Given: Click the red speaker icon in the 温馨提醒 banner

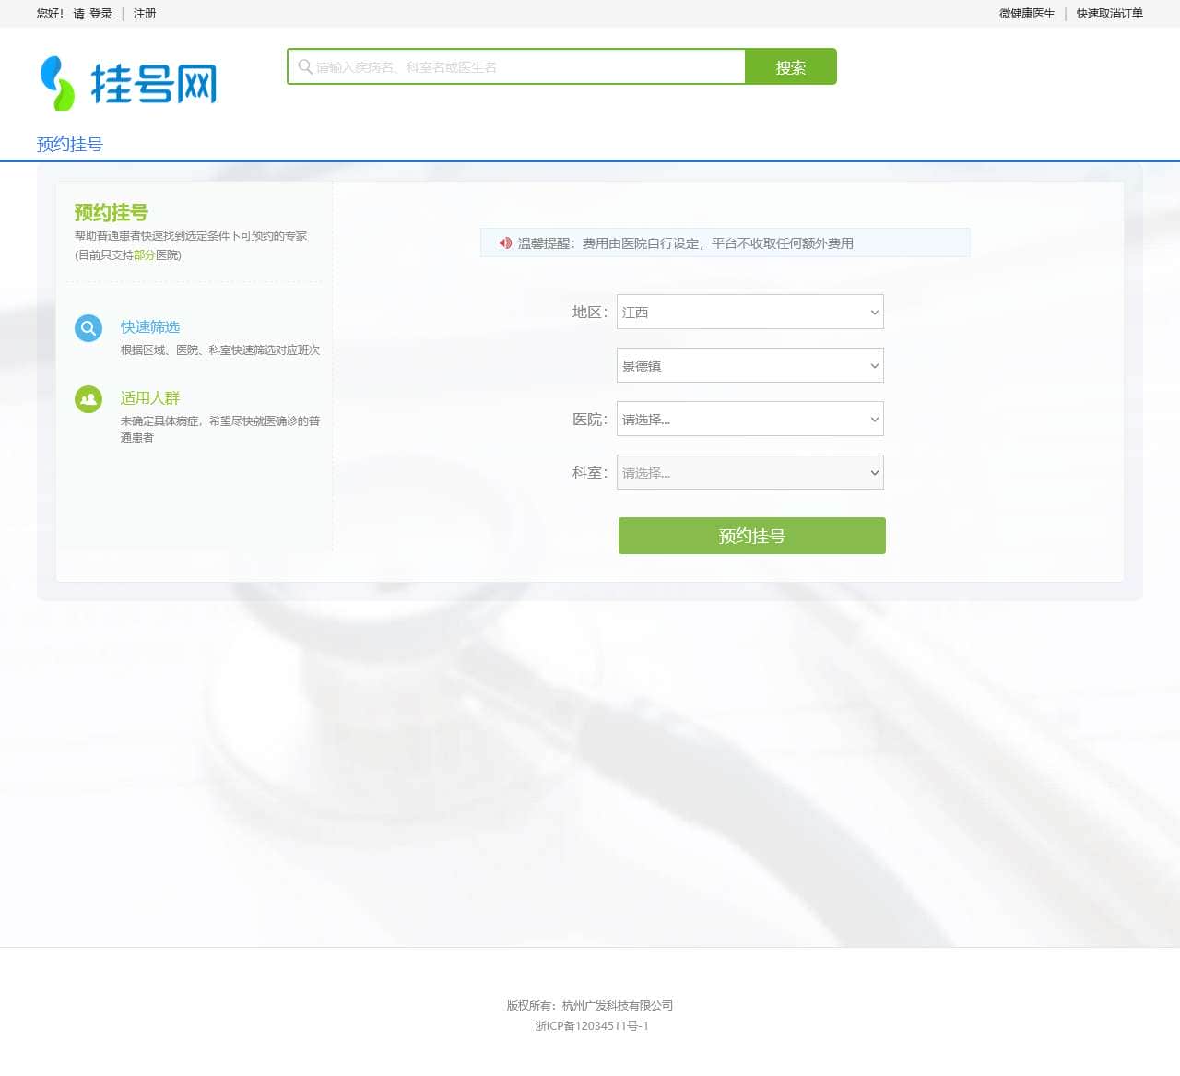Looking at the screenshot, I should coord(504,242).
